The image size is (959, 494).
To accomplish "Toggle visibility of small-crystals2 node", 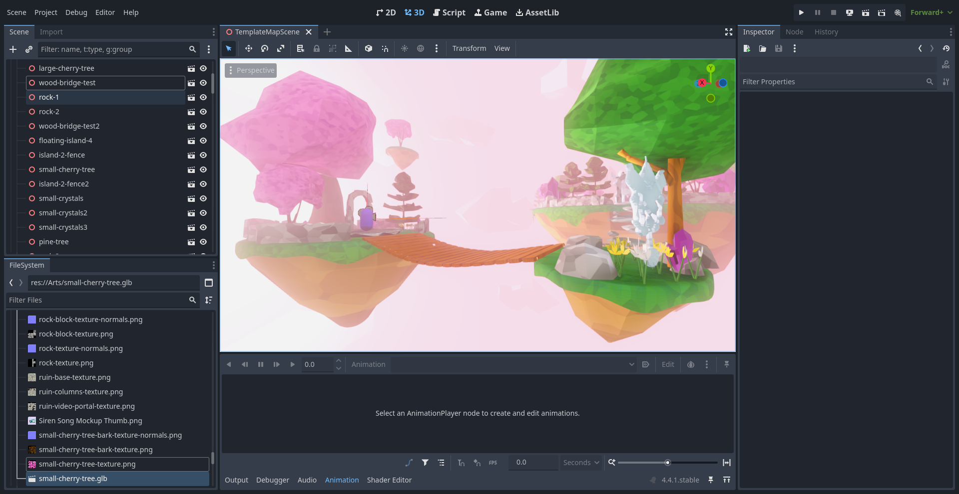I will pyautogui.click(x=203, y=213).
